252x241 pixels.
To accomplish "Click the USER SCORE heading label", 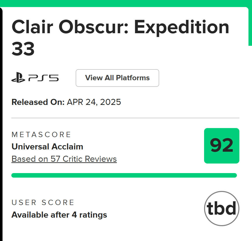I will (43, 203).
